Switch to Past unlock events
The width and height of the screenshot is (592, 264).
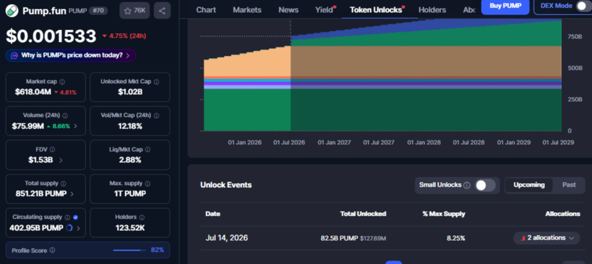[569, 185]
